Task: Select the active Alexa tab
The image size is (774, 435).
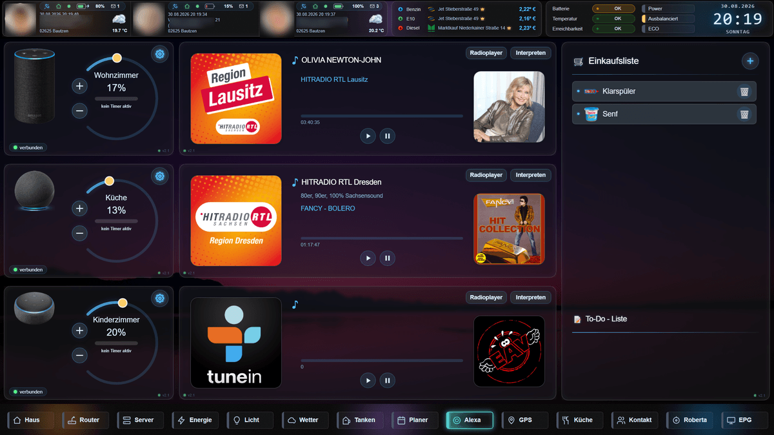Action: (x=470, y=420)
